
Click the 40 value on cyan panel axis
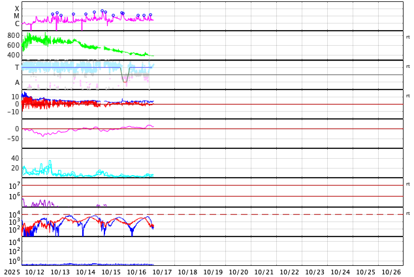click(15, 158)
